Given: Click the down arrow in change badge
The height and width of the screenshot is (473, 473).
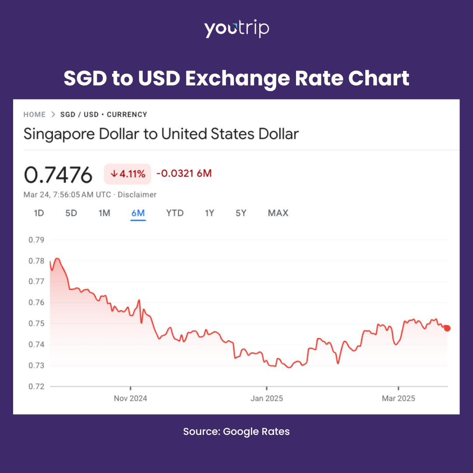Looking at the screenshot, I should pyautogui.click(x=114, y=174).
